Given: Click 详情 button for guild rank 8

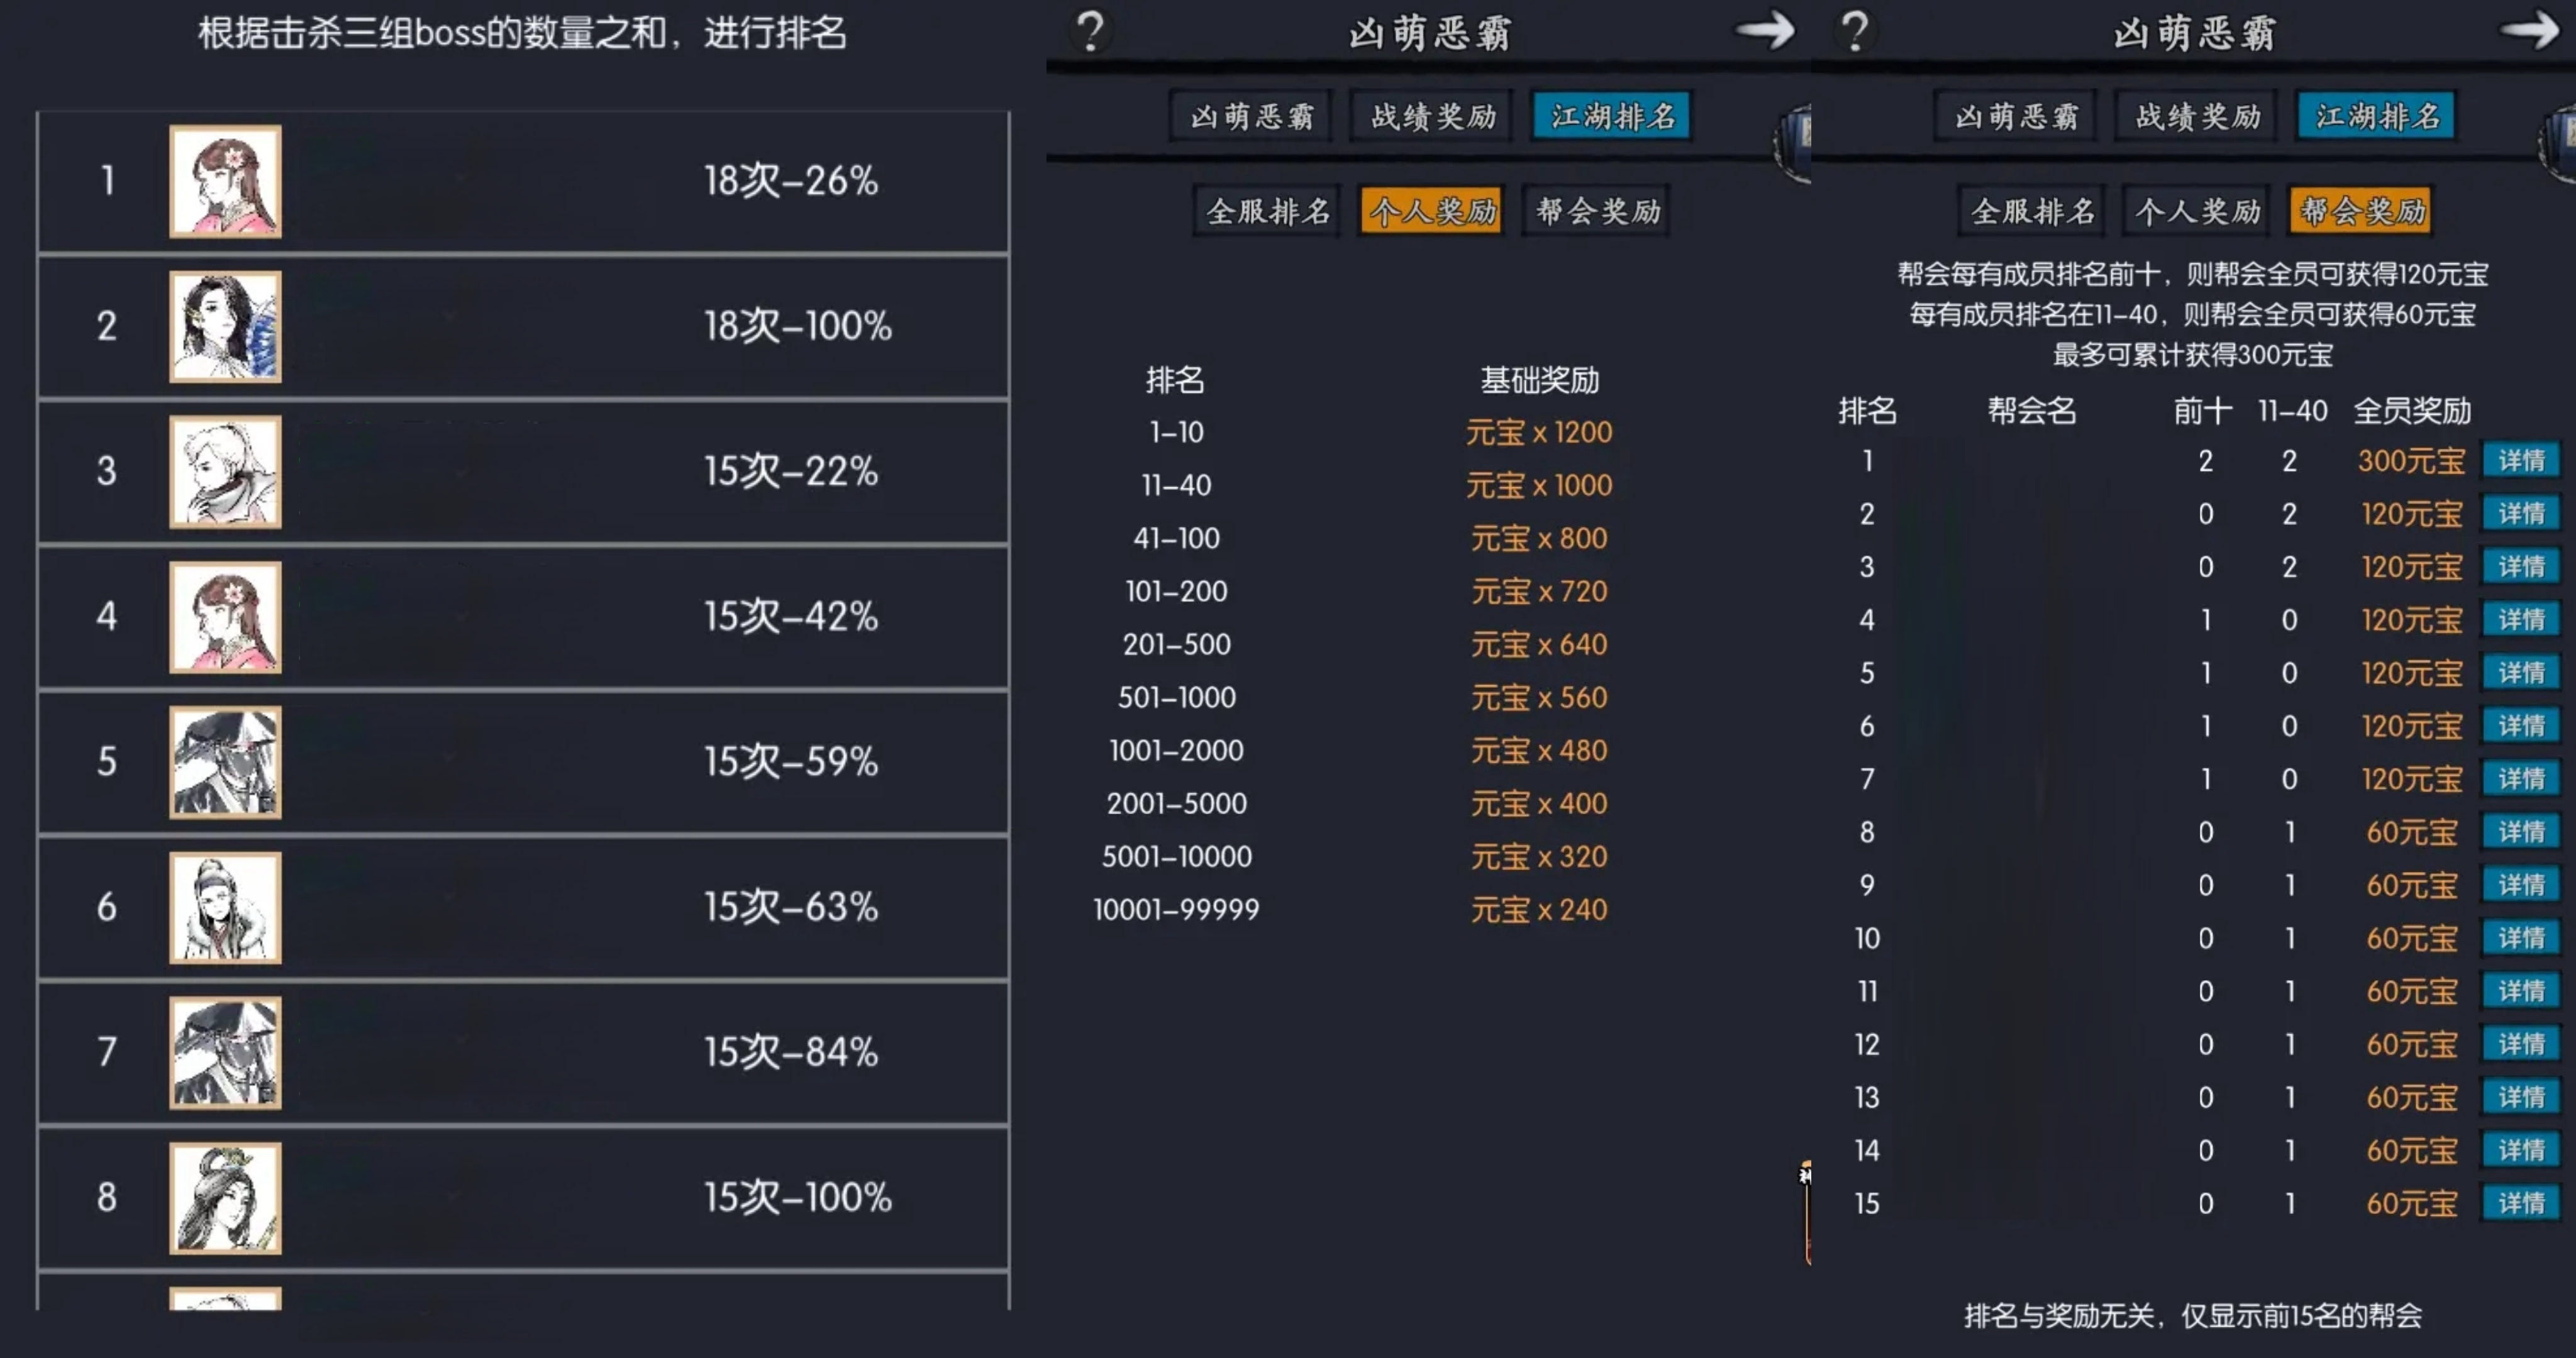Looking at the screenshot, I should tap(2521, 831).
